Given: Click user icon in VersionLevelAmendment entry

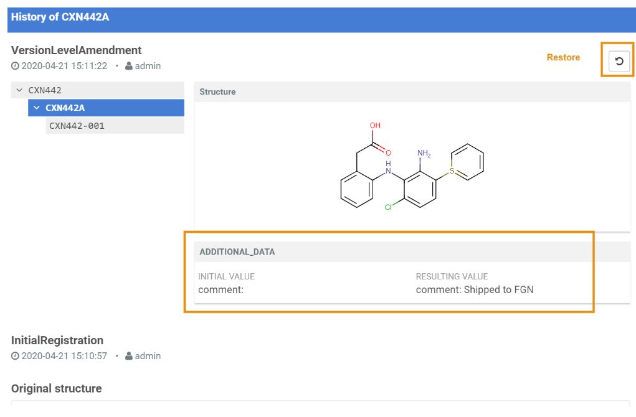Looking at the screenshot, I should 129,66.
